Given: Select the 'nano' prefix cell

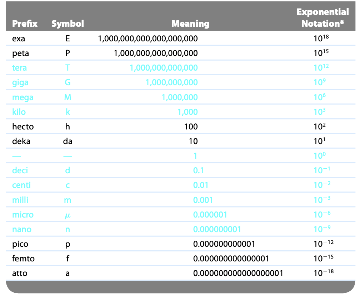Looking at the screenshot, I should point(22,230).
